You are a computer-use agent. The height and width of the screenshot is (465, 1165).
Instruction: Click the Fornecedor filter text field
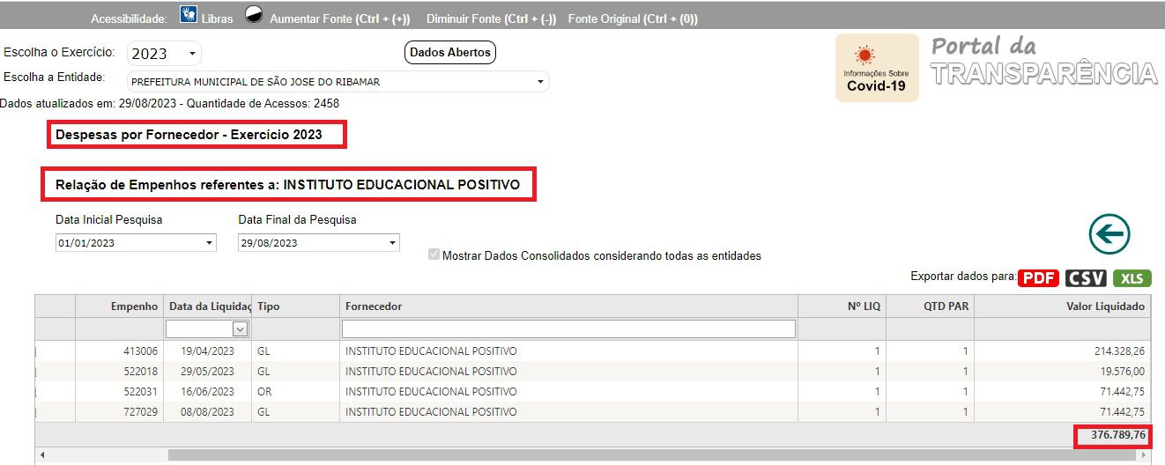tap(568, 328)
